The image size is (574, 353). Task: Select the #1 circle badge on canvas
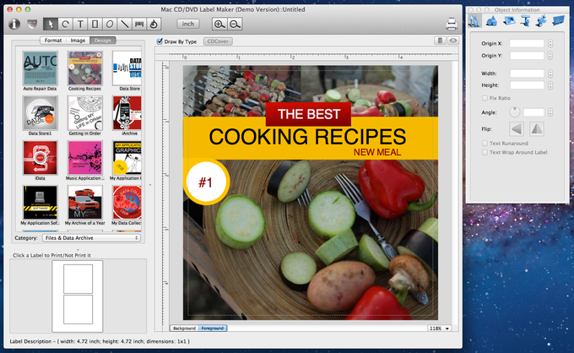pos(206,182)
